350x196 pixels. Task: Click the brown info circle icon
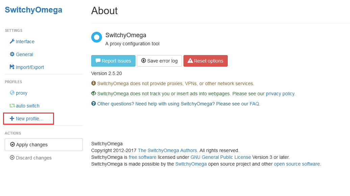pyautogui.click(x=94, y=83)
